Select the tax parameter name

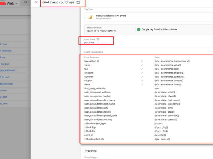click(86, 69)
